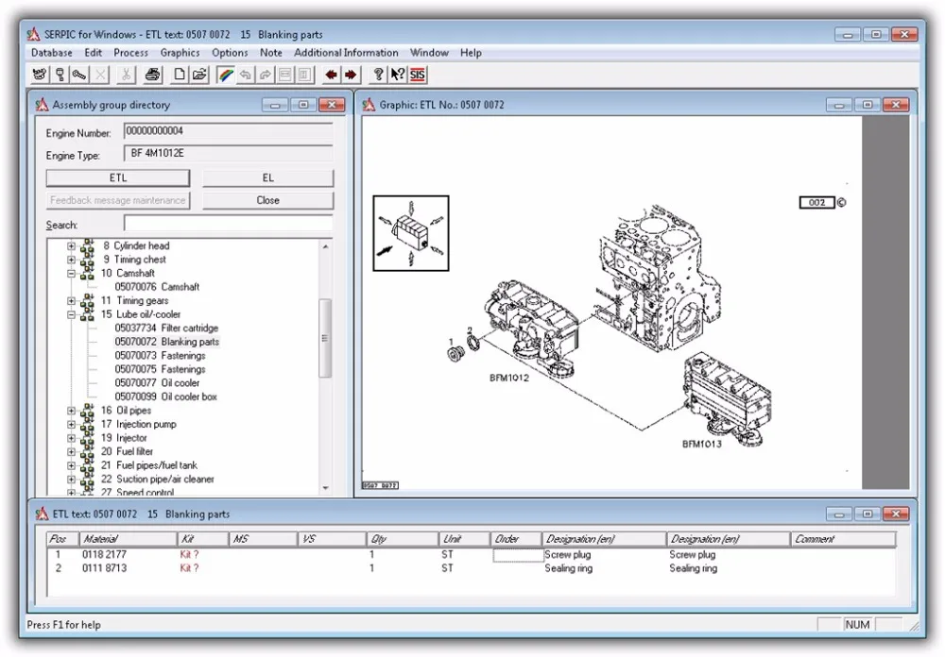Click the question mark help icon
Viewport: 945px width, 657px height.
coord(378,75)
